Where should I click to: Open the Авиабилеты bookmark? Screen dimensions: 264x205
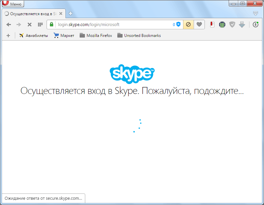(x=33, y=36)
